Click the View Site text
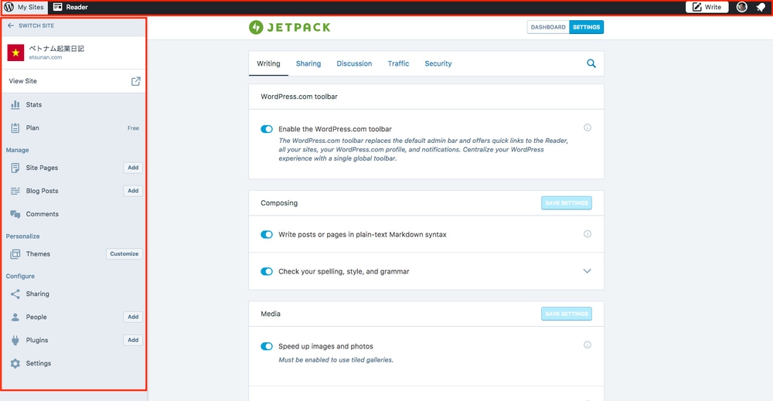 point(22,81)
